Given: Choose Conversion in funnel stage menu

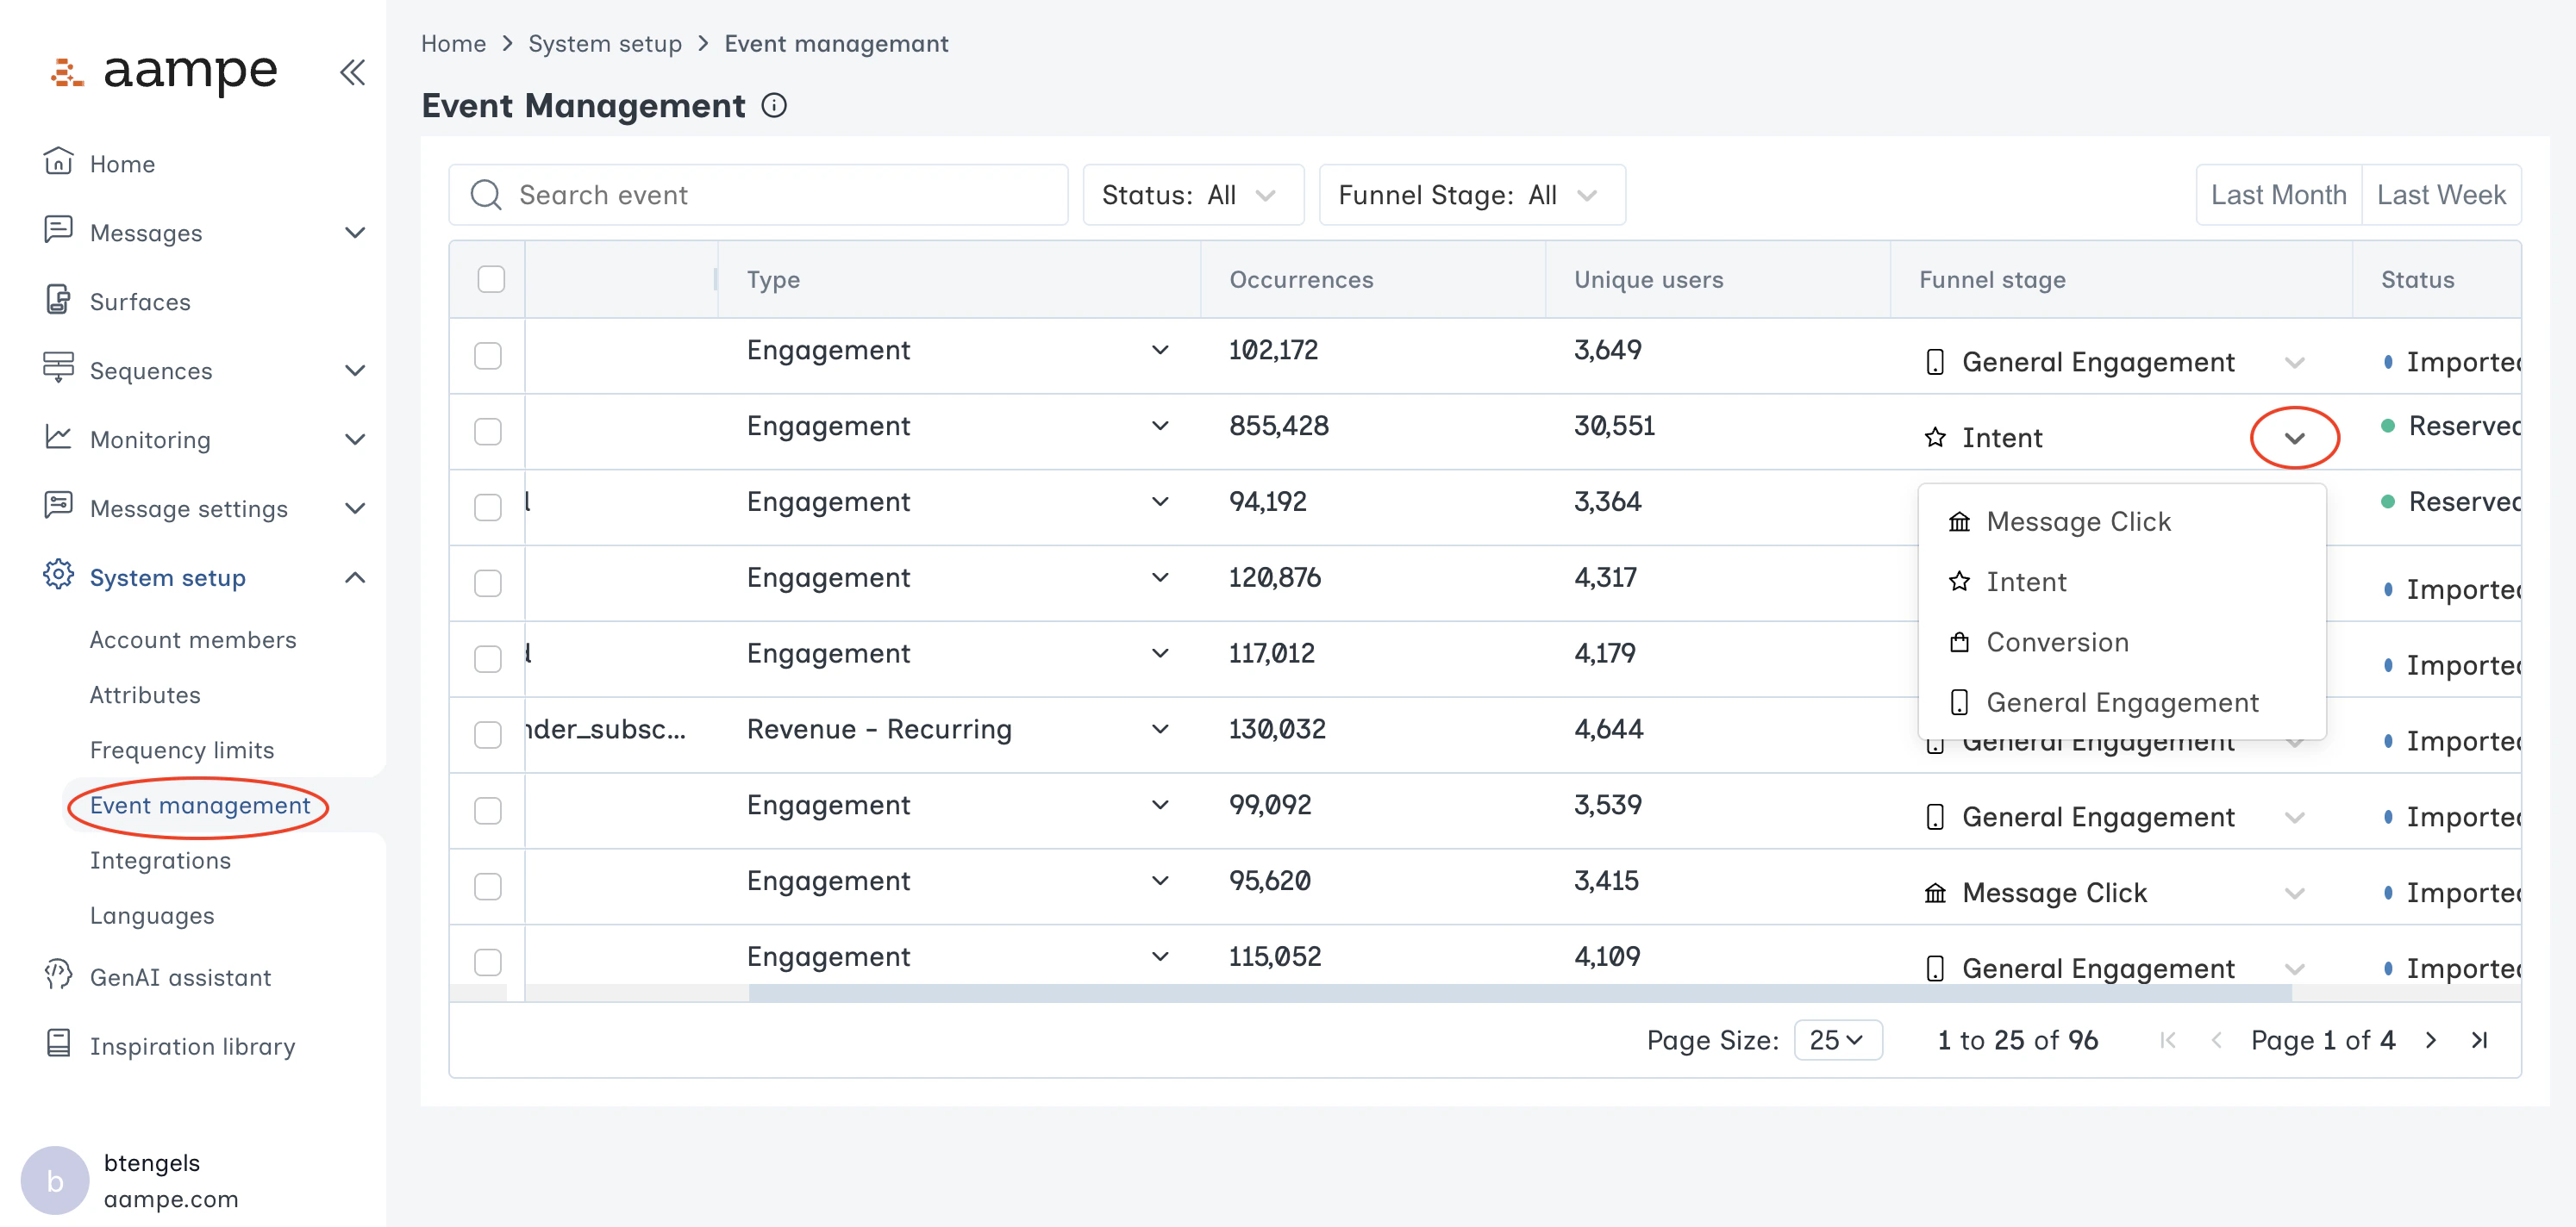Looking at the screenshot, I should (2057, 641).
